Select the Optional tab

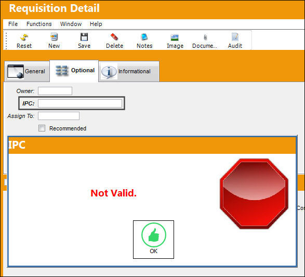point(74,71)
